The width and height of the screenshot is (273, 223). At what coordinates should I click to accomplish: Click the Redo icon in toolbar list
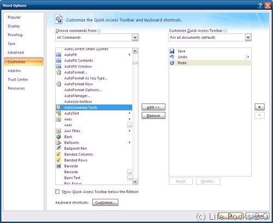tap(172, 63)
